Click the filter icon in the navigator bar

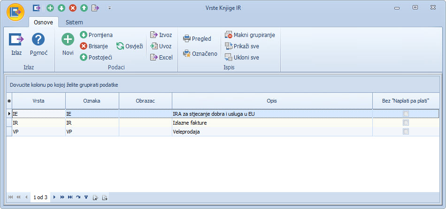click(x=86, y=198)
